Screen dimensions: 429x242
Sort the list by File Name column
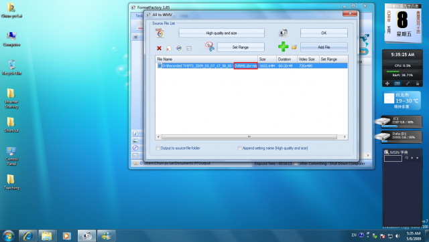206,59
